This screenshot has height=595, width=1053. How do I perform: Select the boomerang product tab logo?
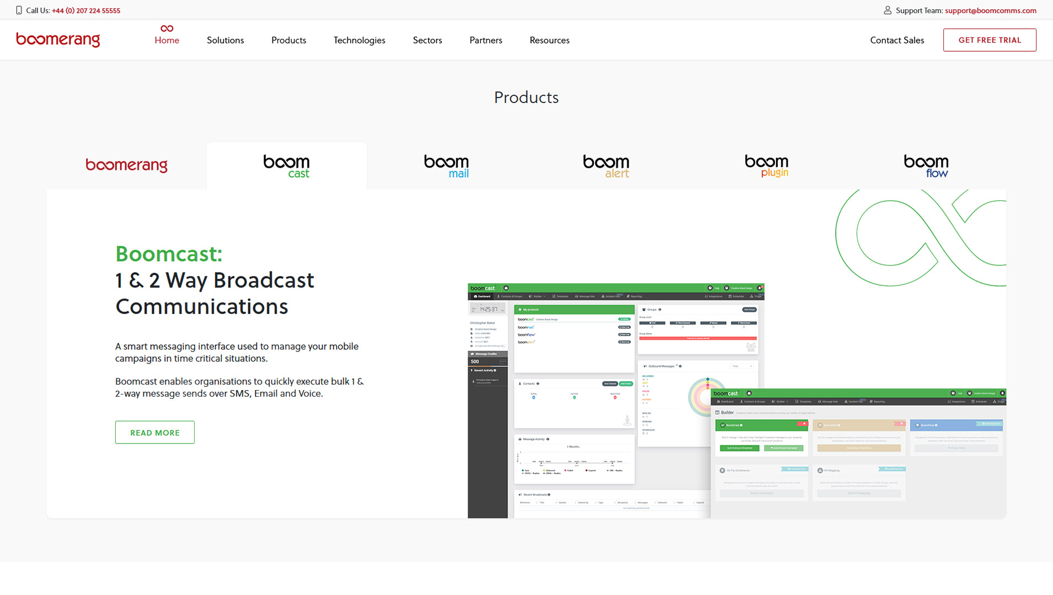coord(126,165)
